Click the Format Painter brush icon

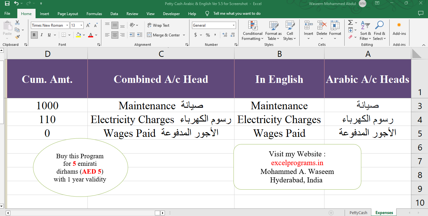click(17, 37)
